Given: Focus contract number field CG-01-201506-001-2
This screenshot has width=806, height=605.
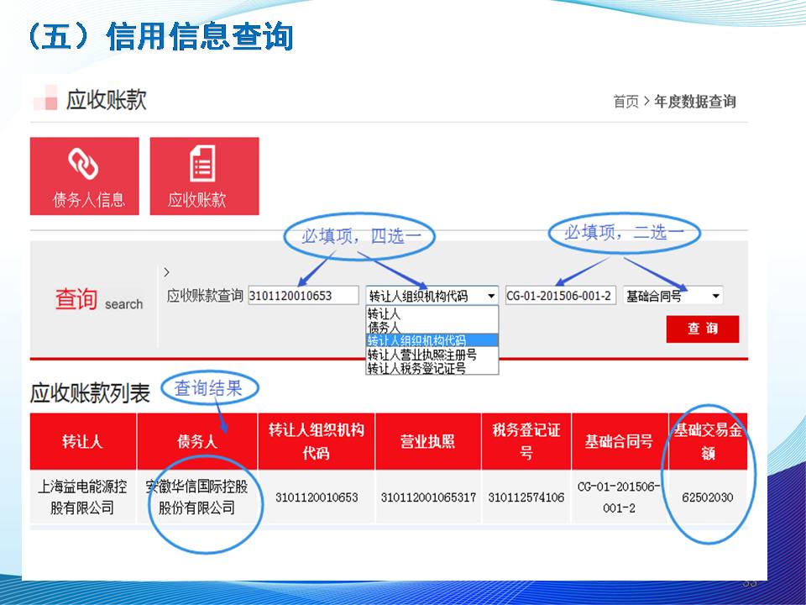Looking at the screenshot, I should (x=560, y=296).
